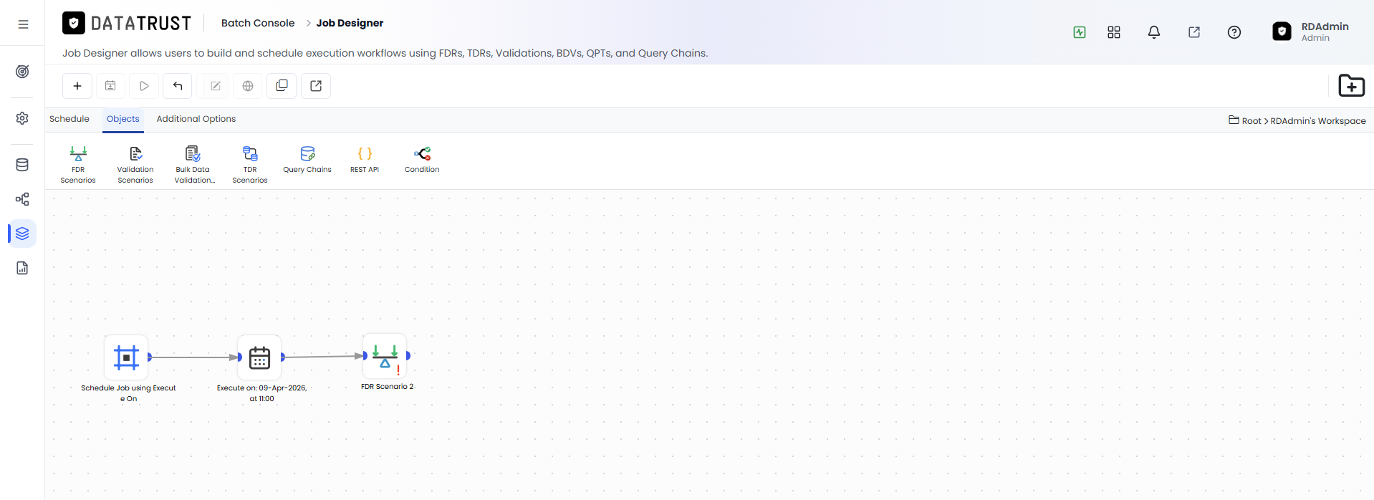Select the Condition object

pyautogui.click(x=422, y=160)
